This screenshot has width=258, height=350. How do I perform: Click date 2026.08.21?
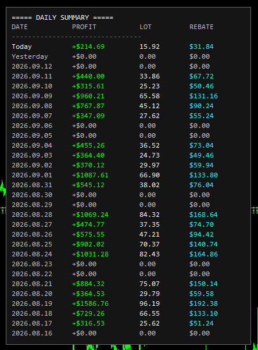coord(32,284)
